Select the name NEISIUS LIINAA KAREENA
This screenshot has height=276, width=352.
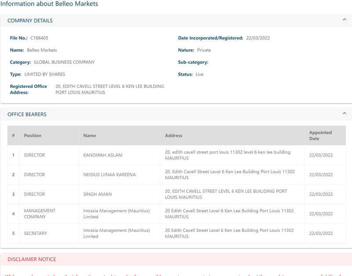pyautogui.click(x=110, y=174)
